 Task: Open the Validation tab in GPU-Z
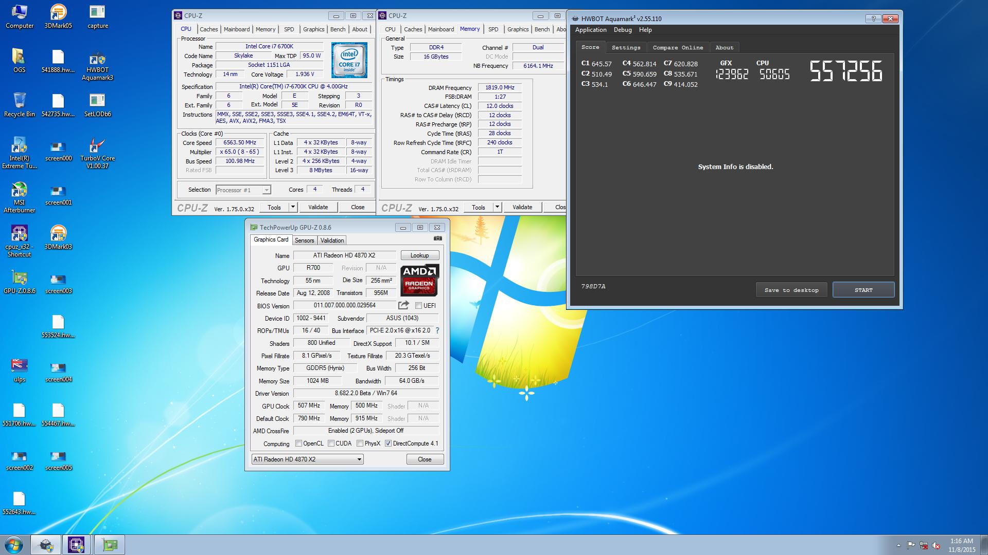coord(332,240)
